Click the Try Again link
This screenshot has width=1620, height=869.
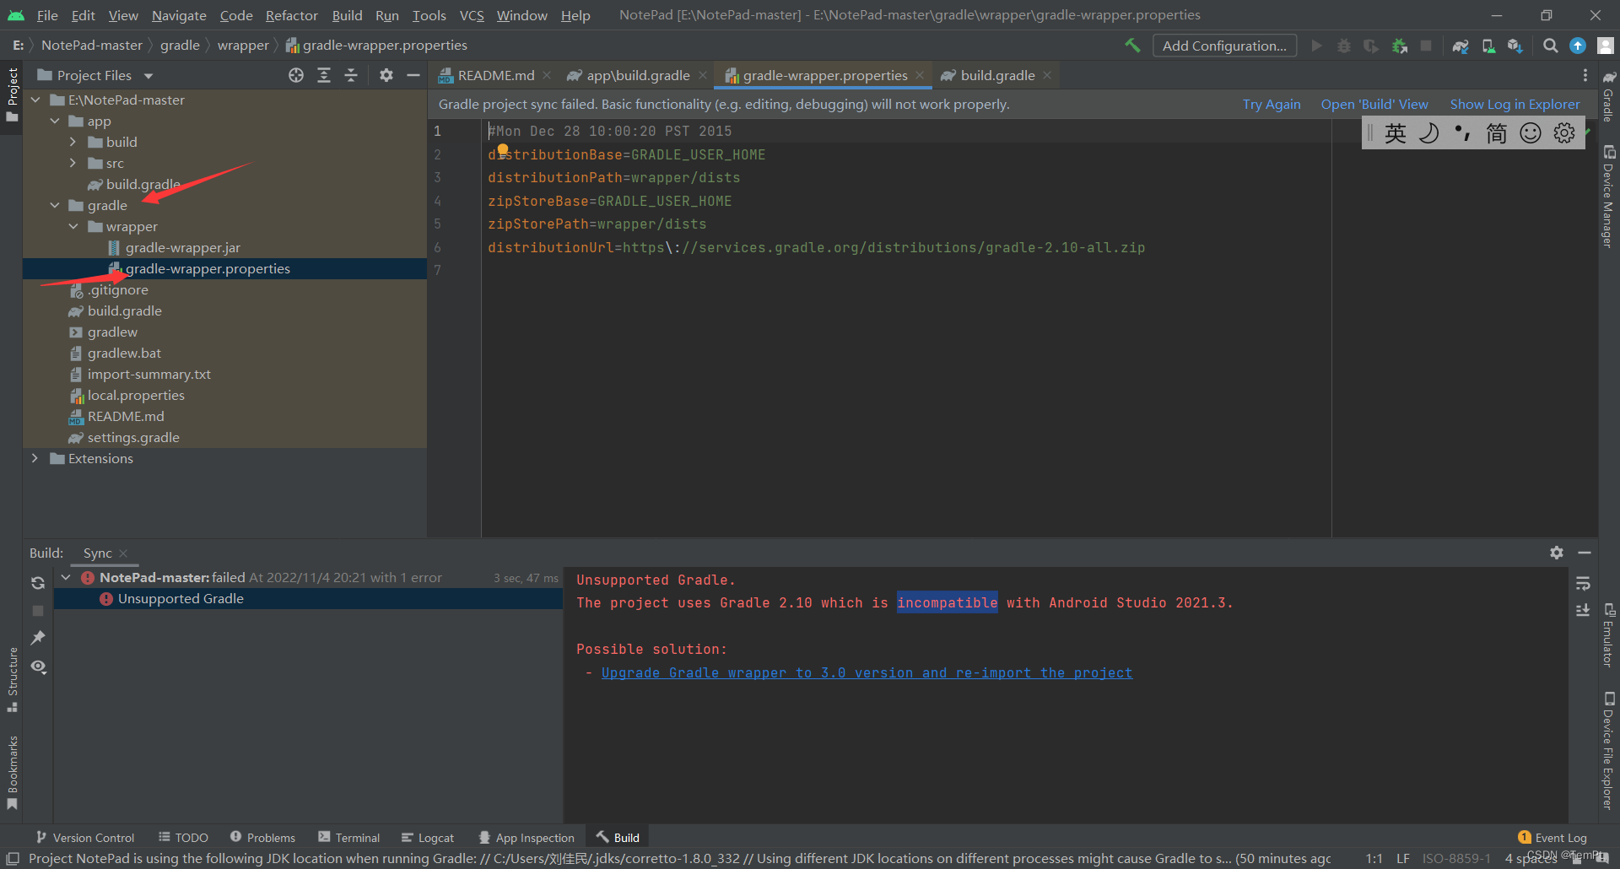point(1271,104)
